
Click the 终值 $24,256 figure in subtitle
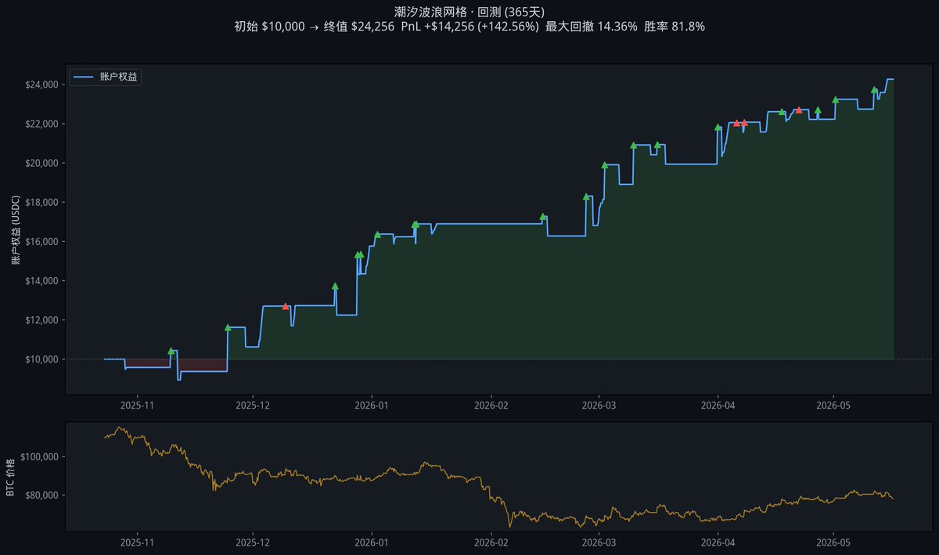(x=358, y=27)
